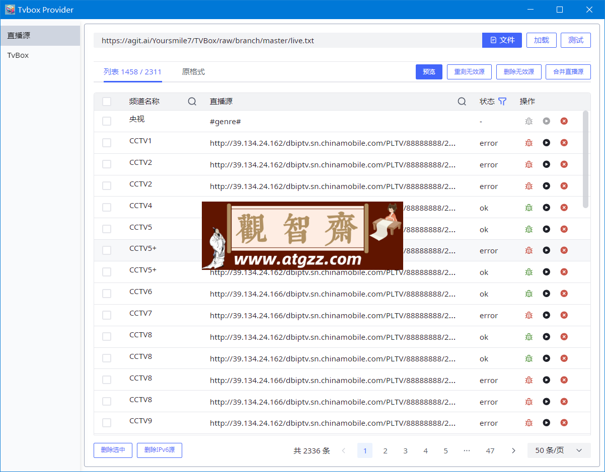The width and height of the screenshot is (605, 472).
Task: Delete the CCTV1 row
Action: point(564,143)
